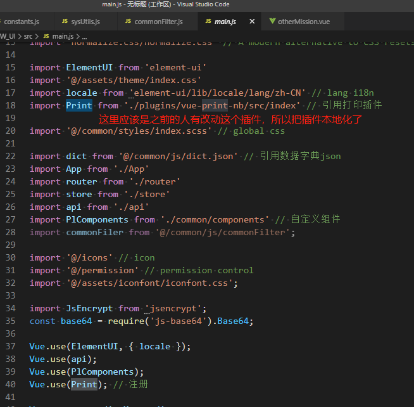Click the locale identifier on line 17
Image resolution: width=414 pixels, height=407 pixels.
pos(82,93)
